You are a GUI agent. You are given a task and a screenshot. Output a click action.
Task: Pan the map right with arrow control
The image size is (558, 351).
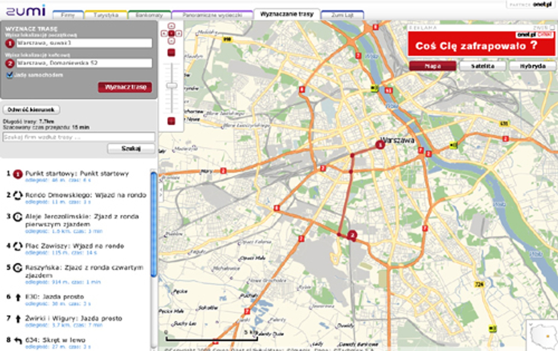point(179,33)
